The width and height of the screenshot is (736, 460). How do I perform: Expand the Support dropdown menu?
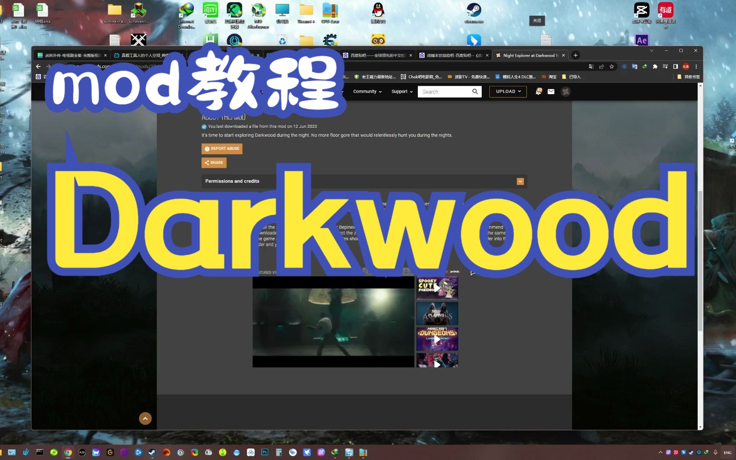(402, 92)
